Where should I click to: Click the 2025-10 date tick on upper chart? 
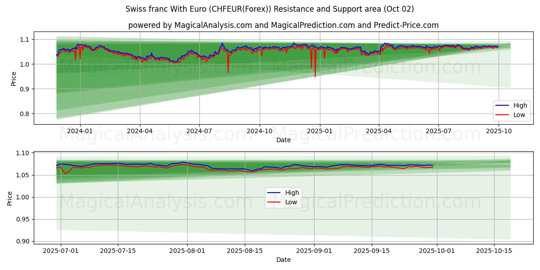pyautogui.click(x=498, y=131)
